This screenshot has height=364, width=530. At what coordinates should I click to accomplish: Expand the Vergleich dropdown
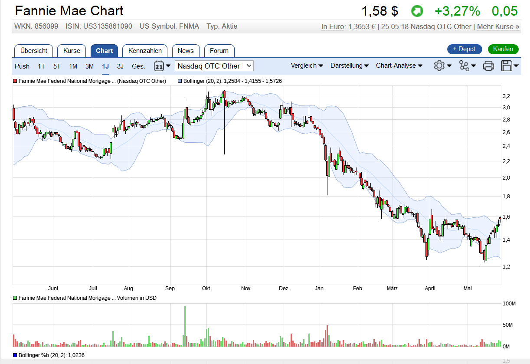307,66
